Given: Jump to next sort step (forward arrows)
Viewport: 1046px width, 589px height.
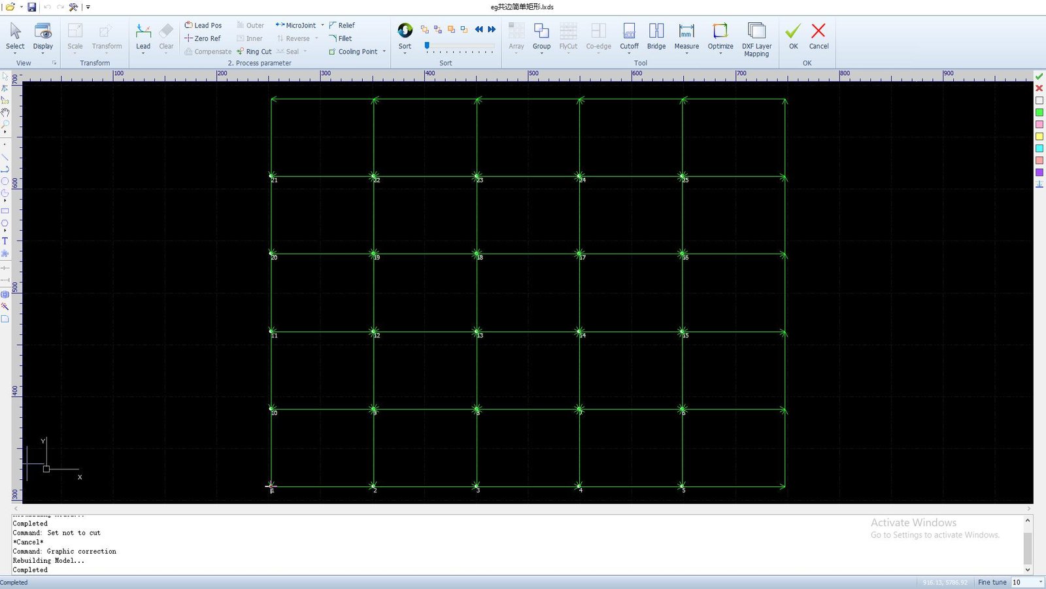Looking at the screenshot, I should point(492,29).
